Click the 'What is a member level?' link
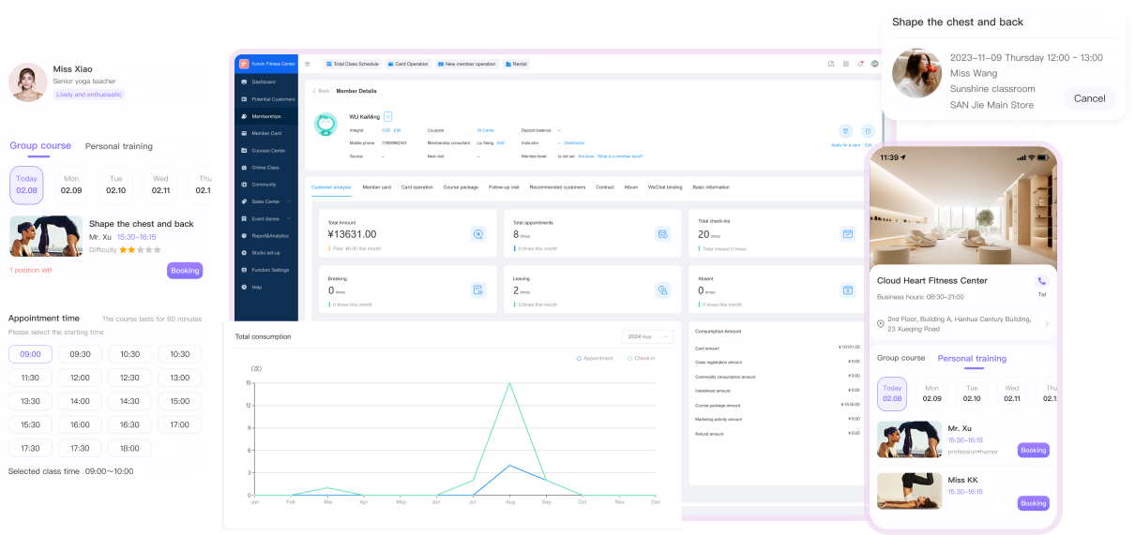This screenshot has height=535, width=1135. click(618, 156)
